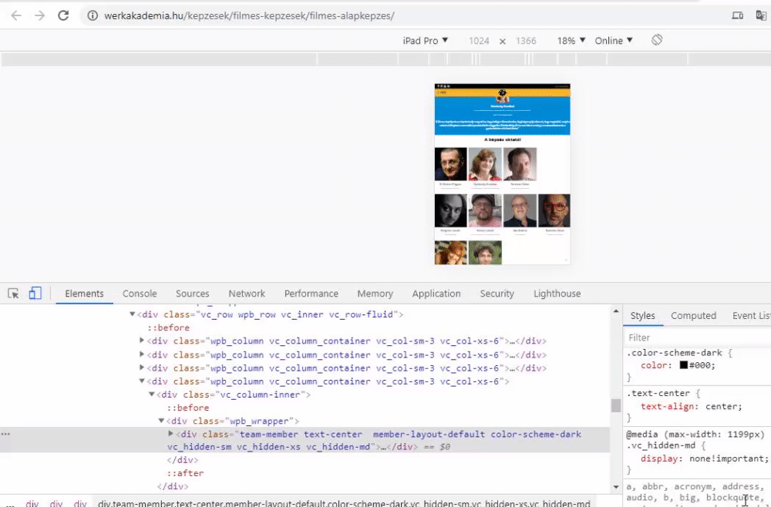The width and height of the screenshot is (771, 507).
Task: Click the #000 black color swatch
Action: (x=683, y=365)
